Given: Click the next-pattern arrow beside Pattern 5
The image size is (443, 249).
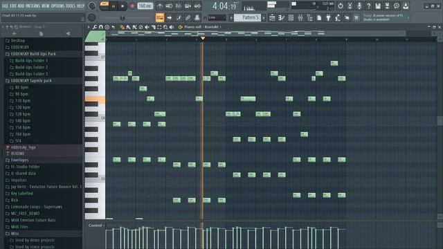Looking at the screenshot, I should click(264, 17).
